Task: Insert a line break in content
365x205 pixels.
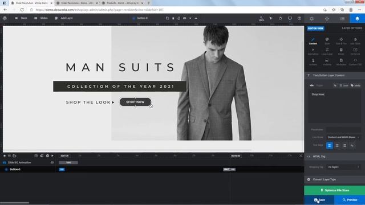Action: tap(335, 85)
